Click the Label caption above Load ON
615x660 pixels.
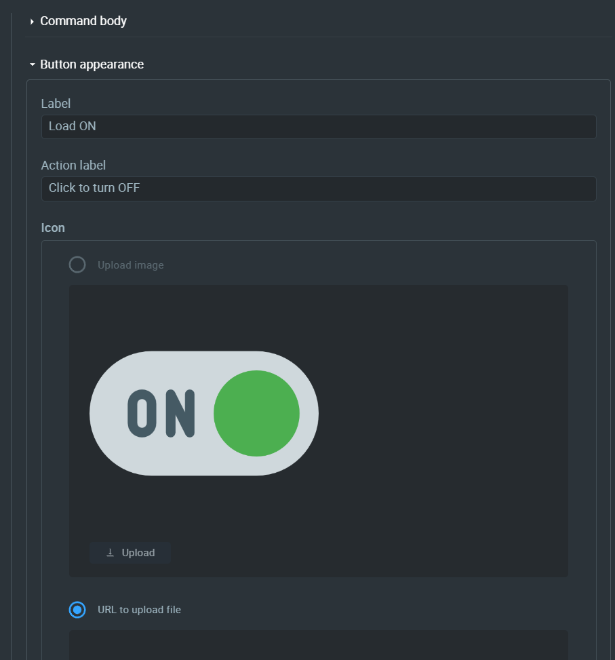(x=56, y=104)
